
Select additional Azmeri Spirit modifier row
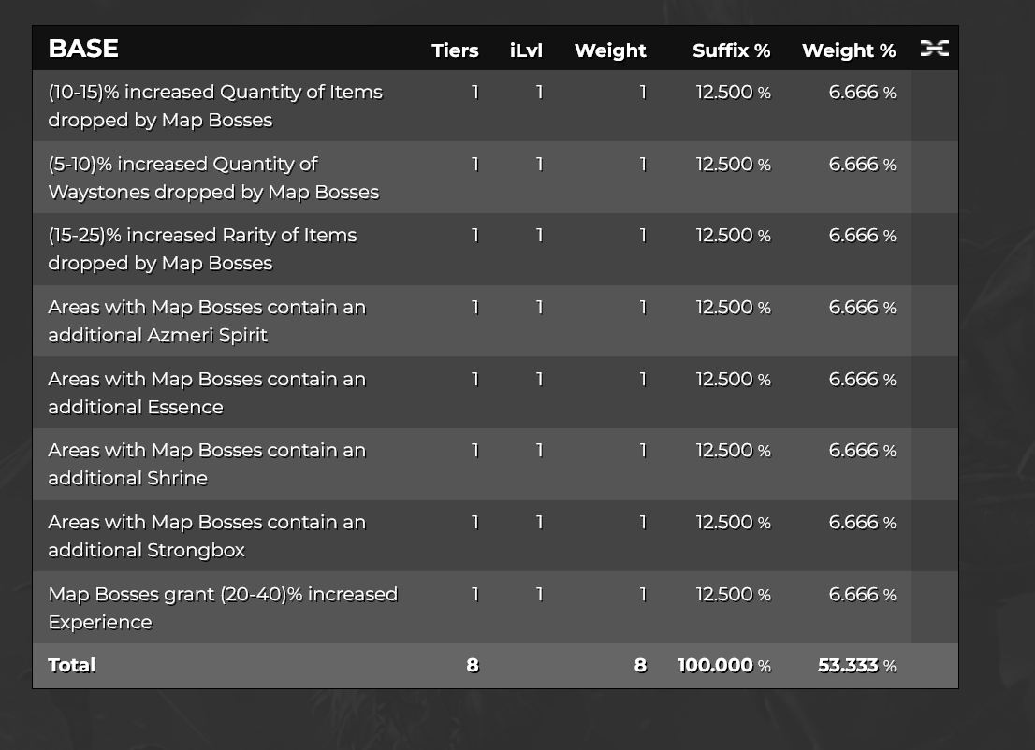[x=495, y=321]
